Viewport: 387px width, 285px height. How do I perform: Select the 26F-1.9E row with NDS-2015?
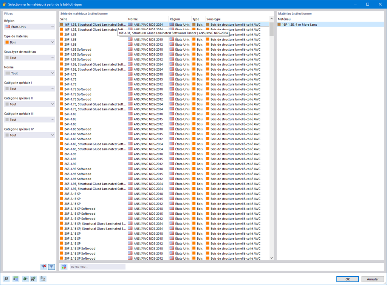click(x=164, y=159)
